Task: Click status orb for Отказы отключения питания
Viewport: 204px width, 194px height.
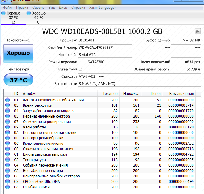Action: (x=8, y=149)
